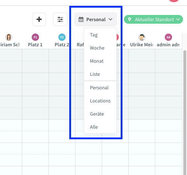Open the filter sliders settings icon

coord(60,19)
